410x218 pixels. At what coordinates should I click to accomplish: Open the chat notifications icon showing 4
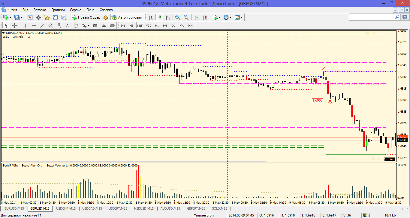point(404,17)
